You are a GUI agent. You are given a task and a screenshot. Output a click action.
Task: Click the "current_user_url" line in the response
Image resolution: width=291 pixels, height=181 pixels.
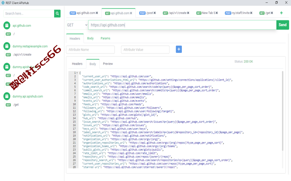(x=117, y=76)
